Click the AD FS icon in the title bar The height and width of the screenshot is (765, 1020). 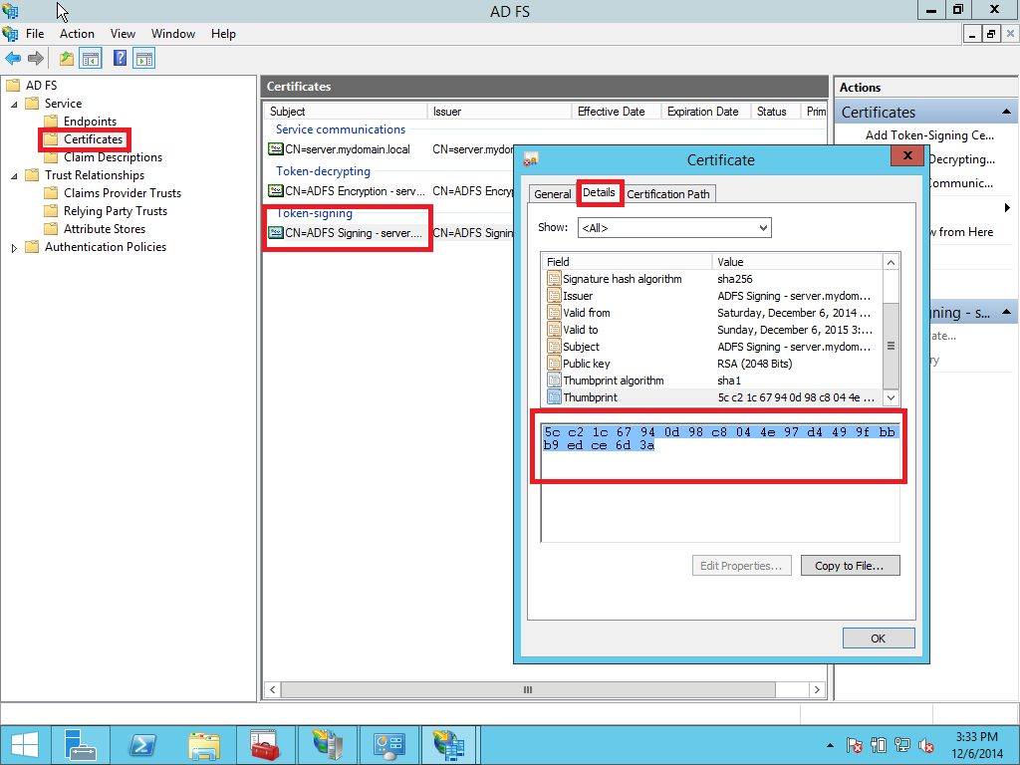point(11,10)
